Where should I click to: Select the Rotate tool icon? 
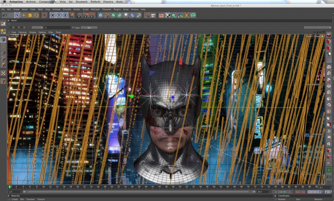(37, 15)
